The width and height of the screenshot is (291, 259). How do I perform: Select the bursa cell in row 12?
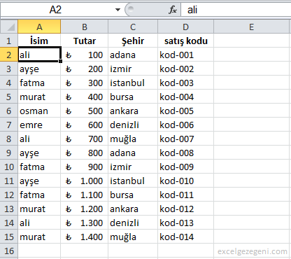point(133,195)
